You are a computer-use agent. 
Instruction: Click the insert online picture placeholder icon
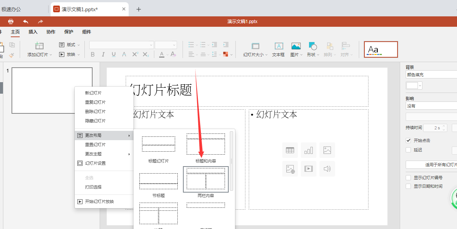[x=290, y=169]
